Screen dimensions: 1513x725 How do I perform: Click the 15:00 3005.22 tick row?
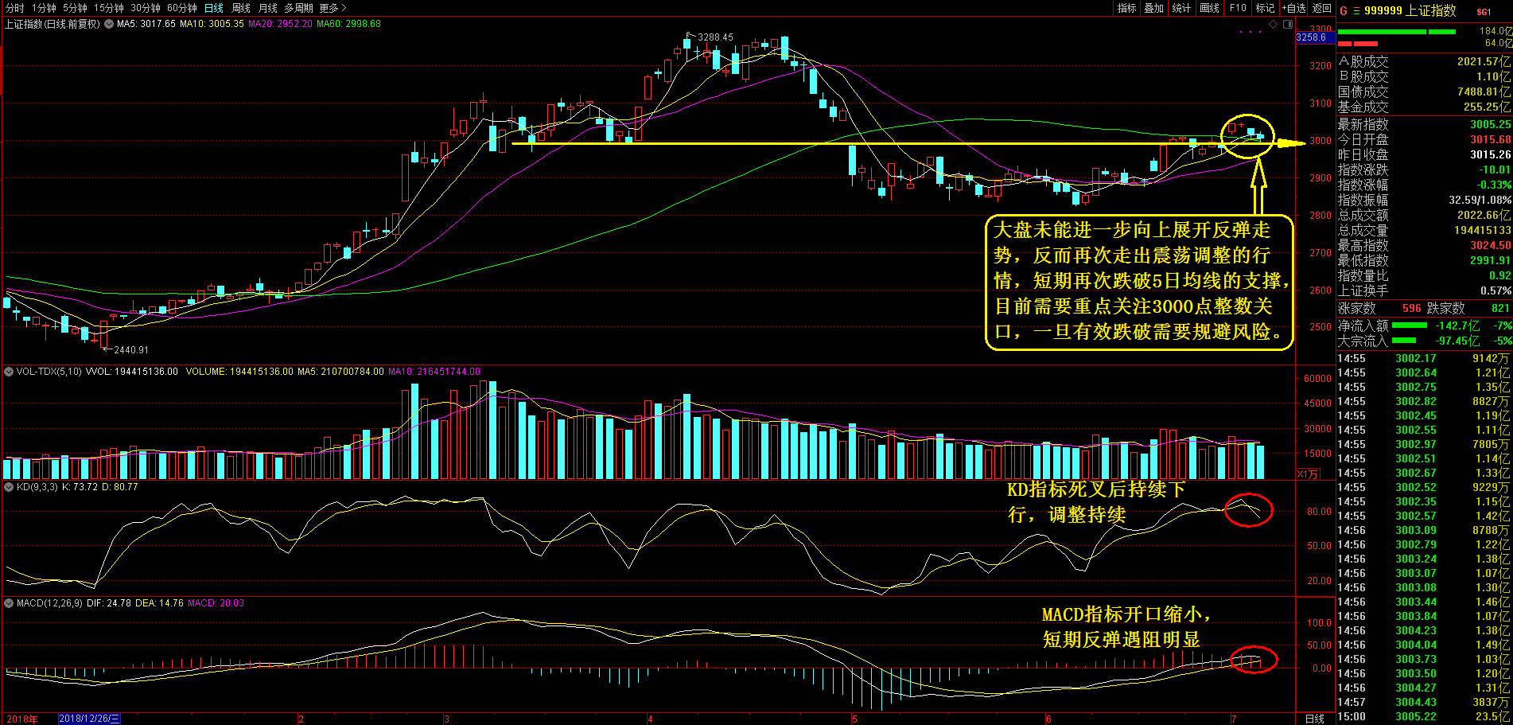tap(1424, 716)
